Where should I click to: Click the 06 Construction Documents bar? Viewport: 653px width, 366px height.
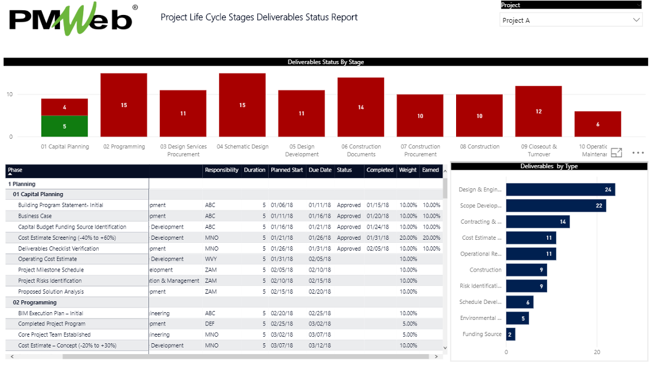click(x=361, y=107)
